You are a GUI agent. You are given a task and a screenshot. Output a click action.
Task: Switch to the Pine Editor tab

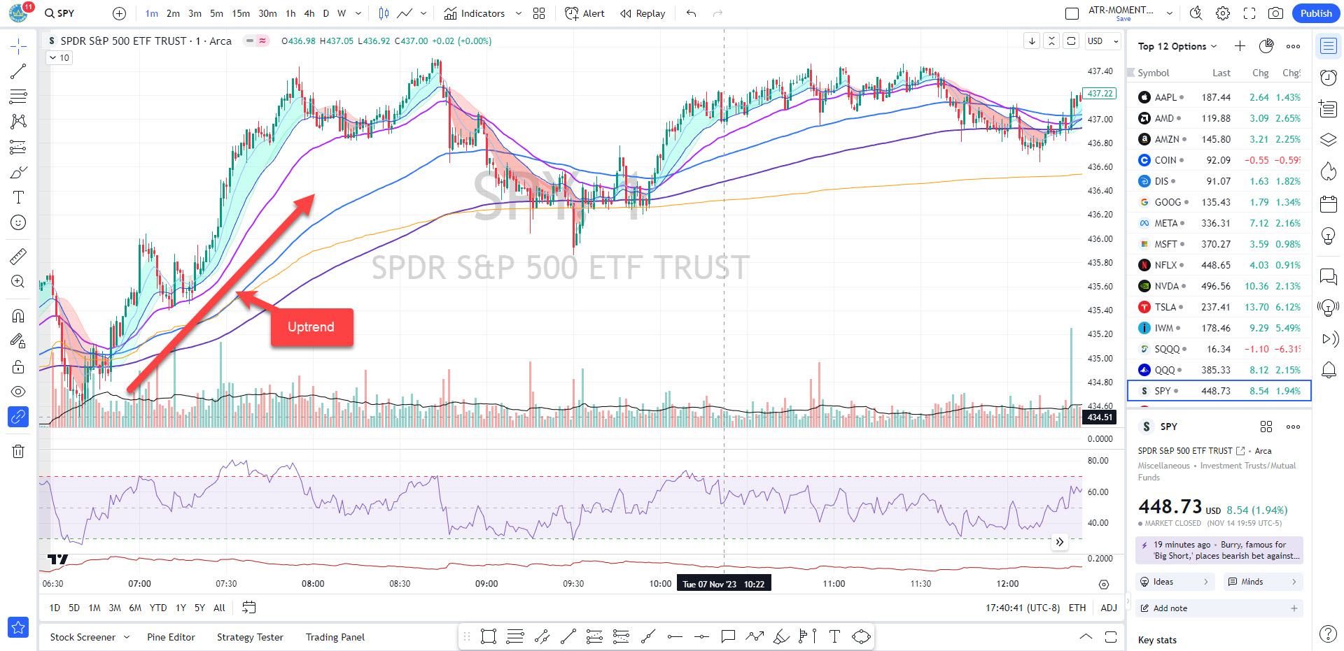tap(171, 637)
